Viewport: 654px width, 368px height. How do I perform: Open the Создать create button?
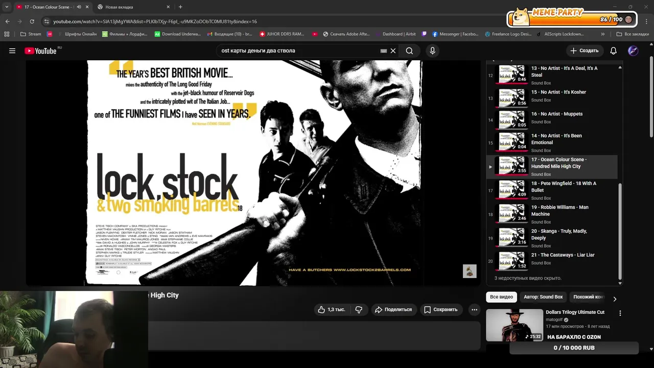coord(585,51)
